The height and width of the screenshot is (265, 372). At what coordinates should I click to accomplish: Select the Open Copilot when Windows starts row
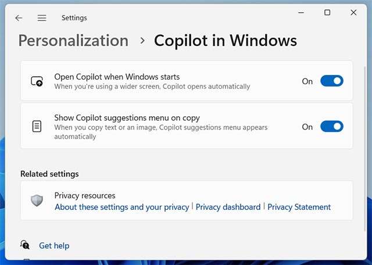click(x=174, y=81)
